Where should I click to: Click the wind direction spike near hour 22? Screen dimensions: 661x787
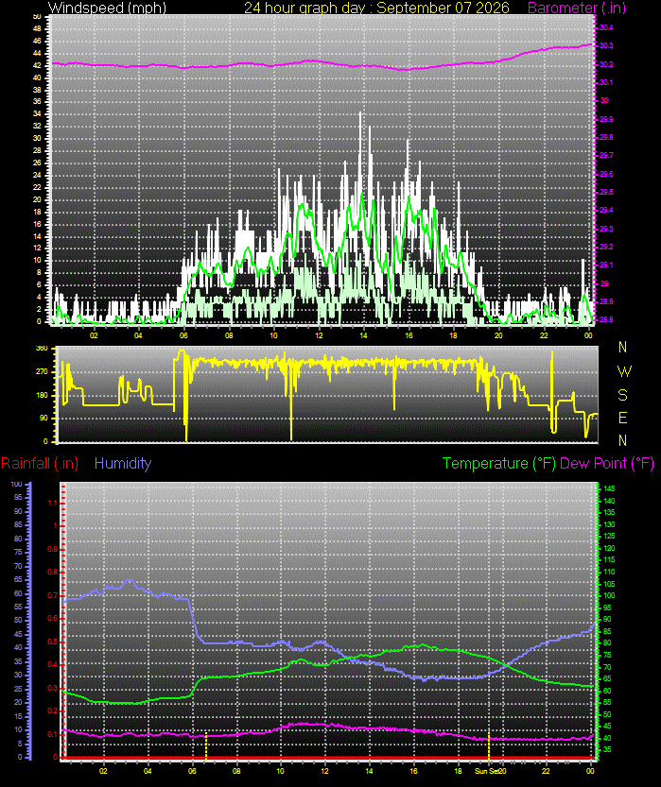[x=552, y=391]
